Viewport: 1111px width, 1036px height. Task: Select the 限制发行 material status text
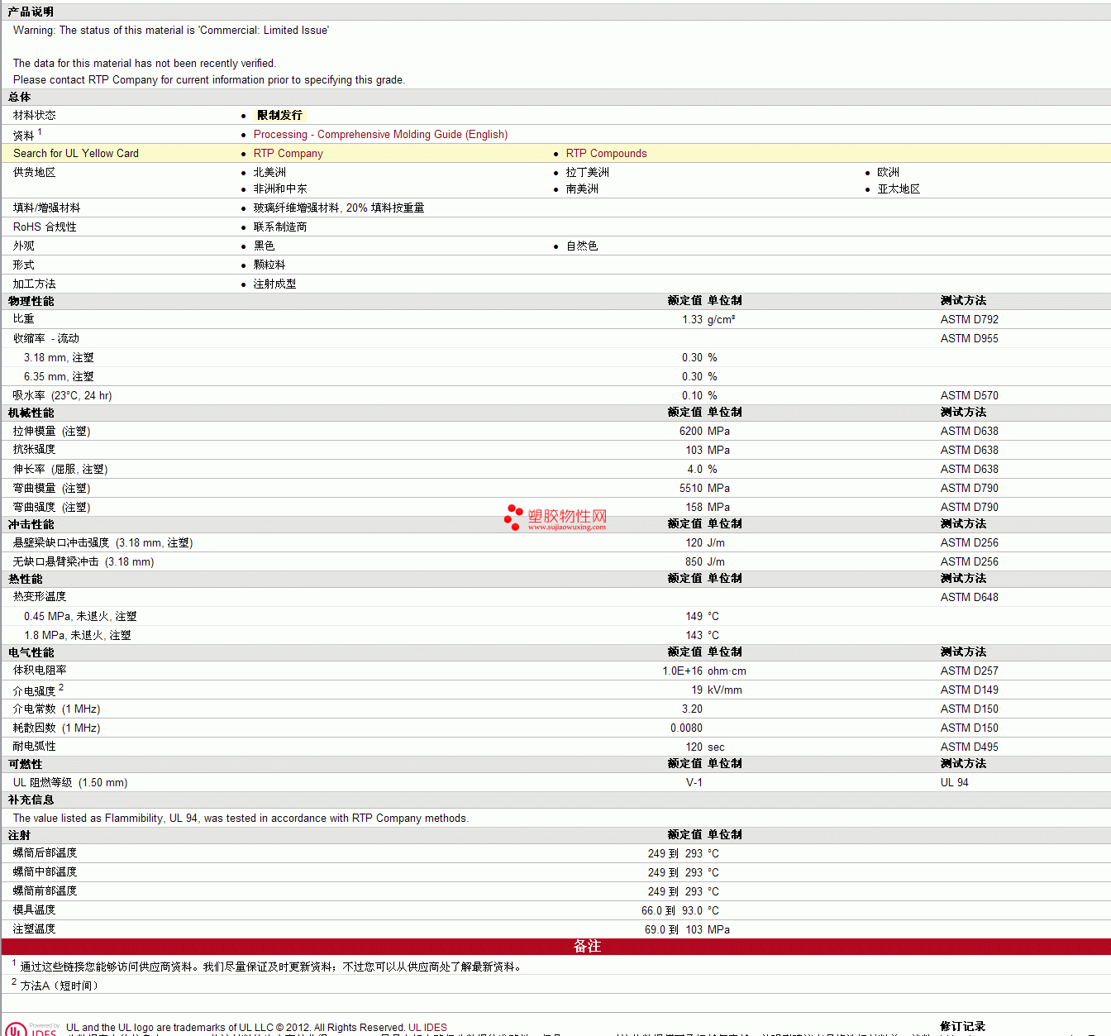point(279,115)
